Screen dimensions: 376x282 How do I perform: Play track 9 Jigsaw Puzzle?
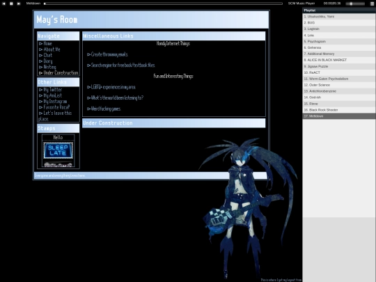click(x=339, y=66)
